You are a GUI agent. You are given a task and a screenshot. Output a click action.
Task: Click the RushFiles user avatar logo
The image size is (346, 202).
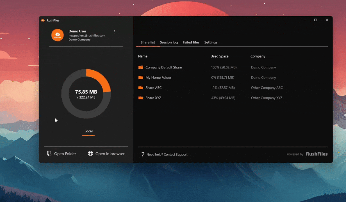click(58, 35)
